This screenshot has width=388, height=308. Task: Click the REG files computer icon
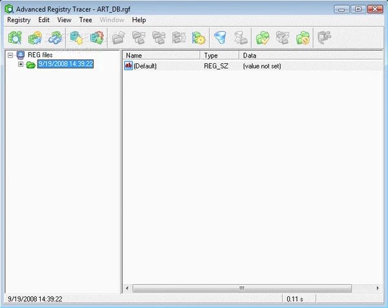pos(21,55)
